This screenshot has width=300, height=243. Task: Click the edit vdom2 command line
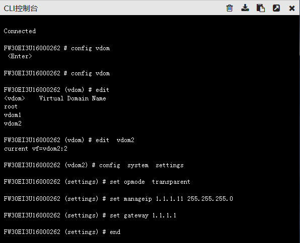69,140
